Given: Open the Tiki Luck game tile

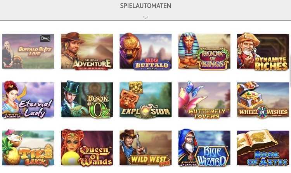Looking at the screenshot, I should click(x=28, y=148).
